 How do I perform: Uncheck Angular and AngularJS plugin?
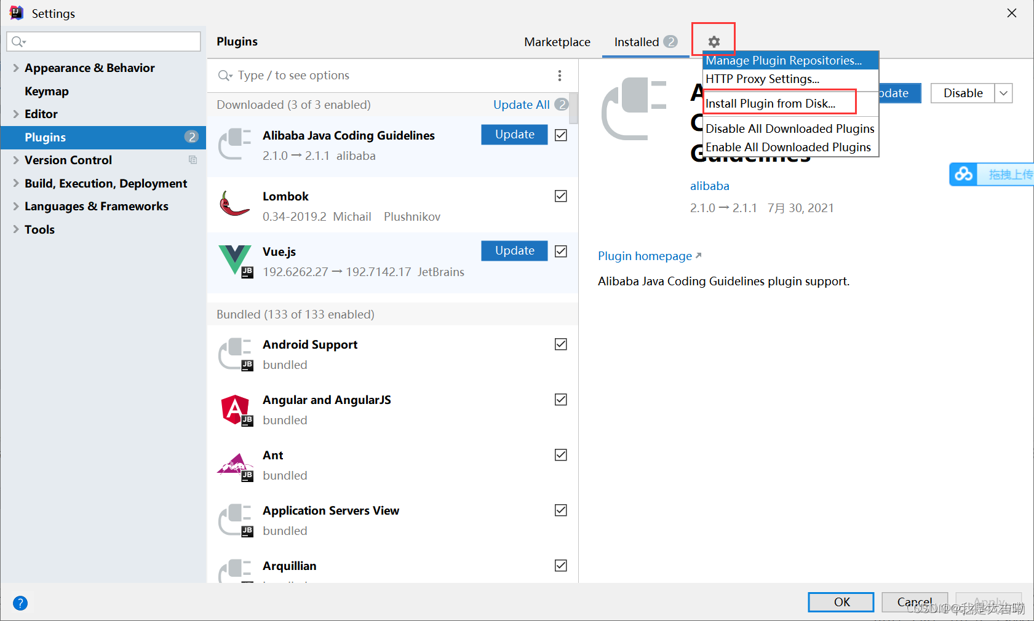click(x=561, y=400)
